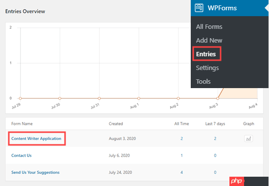This screenshot has height=186, width=269.
Task: Click the Form Name column header
Action: [x=22, y=124]
